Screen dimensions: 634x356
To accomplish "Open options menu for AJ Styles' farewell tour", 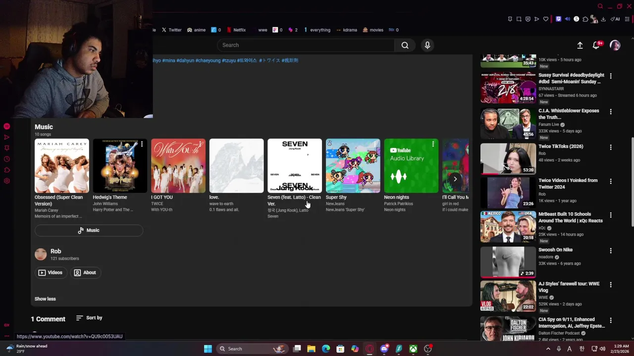I will pos(611,285).
